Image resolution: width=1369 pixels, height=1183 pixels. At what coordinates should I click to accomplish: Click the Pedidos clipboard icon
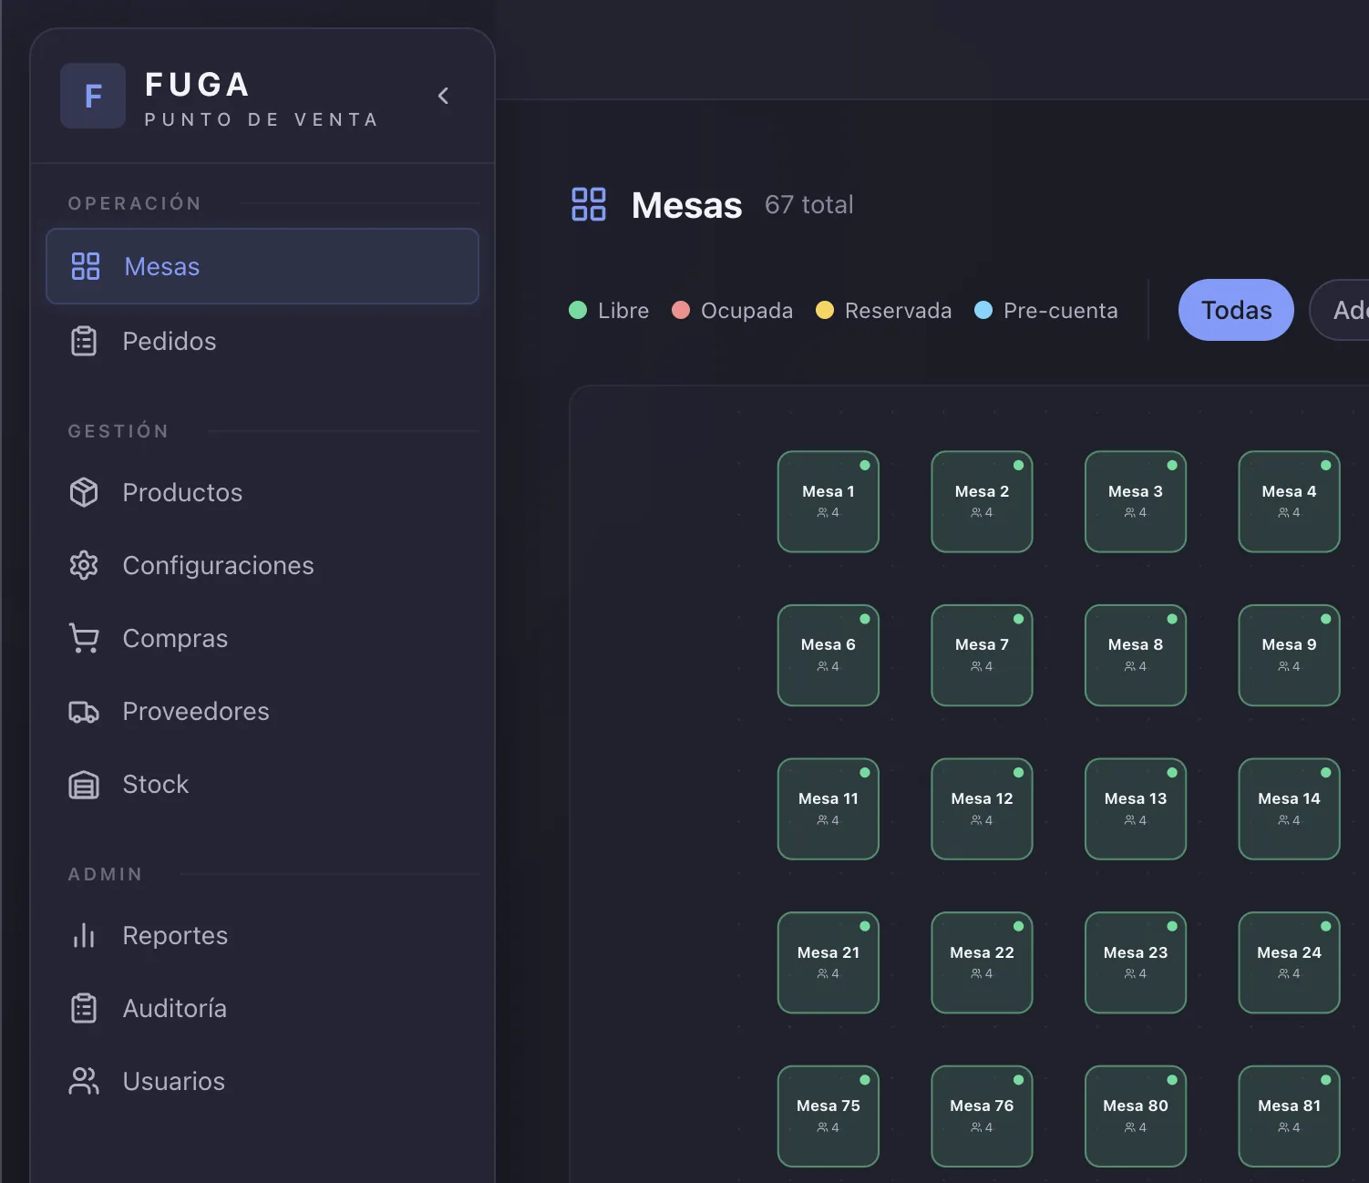point(84,341)
